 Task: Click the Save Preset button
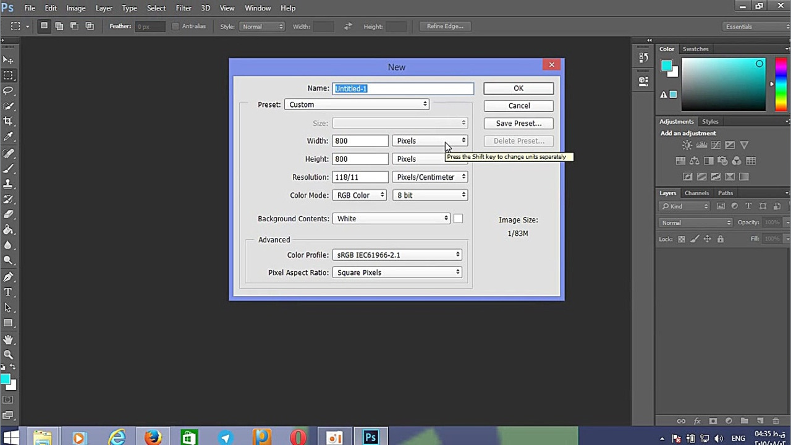tap(518, 124)
